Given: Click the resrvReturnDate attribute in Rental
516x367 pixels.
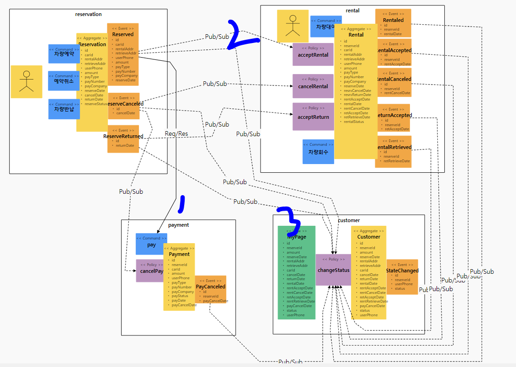Looking at the screenshot, I should (x=357, y=95).
